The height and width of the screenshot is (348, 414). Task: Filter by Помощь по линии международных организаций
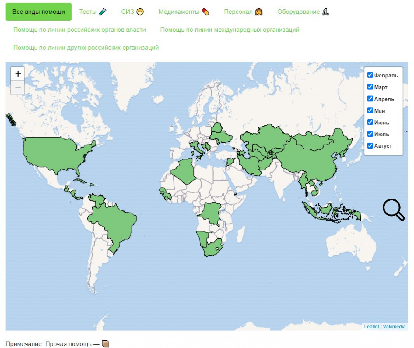coord(230,30)
